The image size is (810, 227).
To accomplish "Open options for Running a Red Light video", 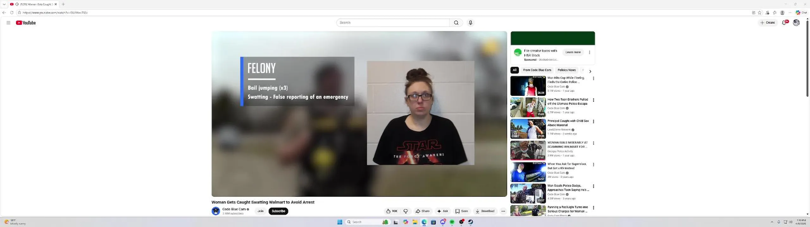I will click(594, 208).
